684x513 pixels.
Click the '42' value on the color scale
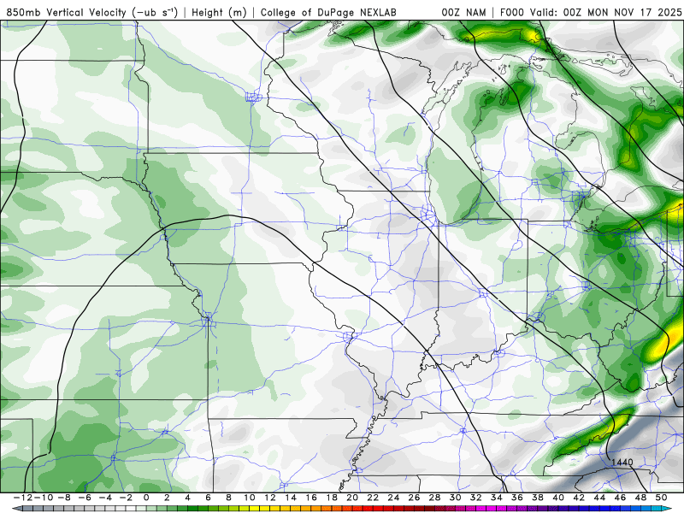579,498
